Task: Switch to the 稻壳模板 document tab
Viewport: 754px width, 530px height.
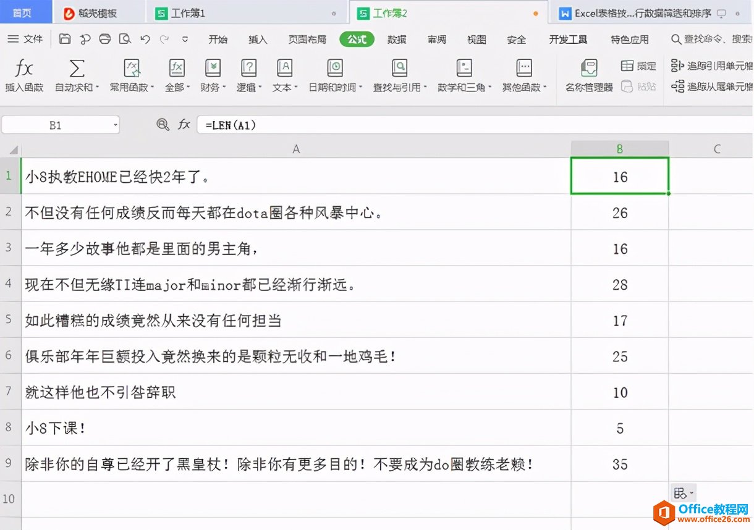Action: [x=99, y=13]
